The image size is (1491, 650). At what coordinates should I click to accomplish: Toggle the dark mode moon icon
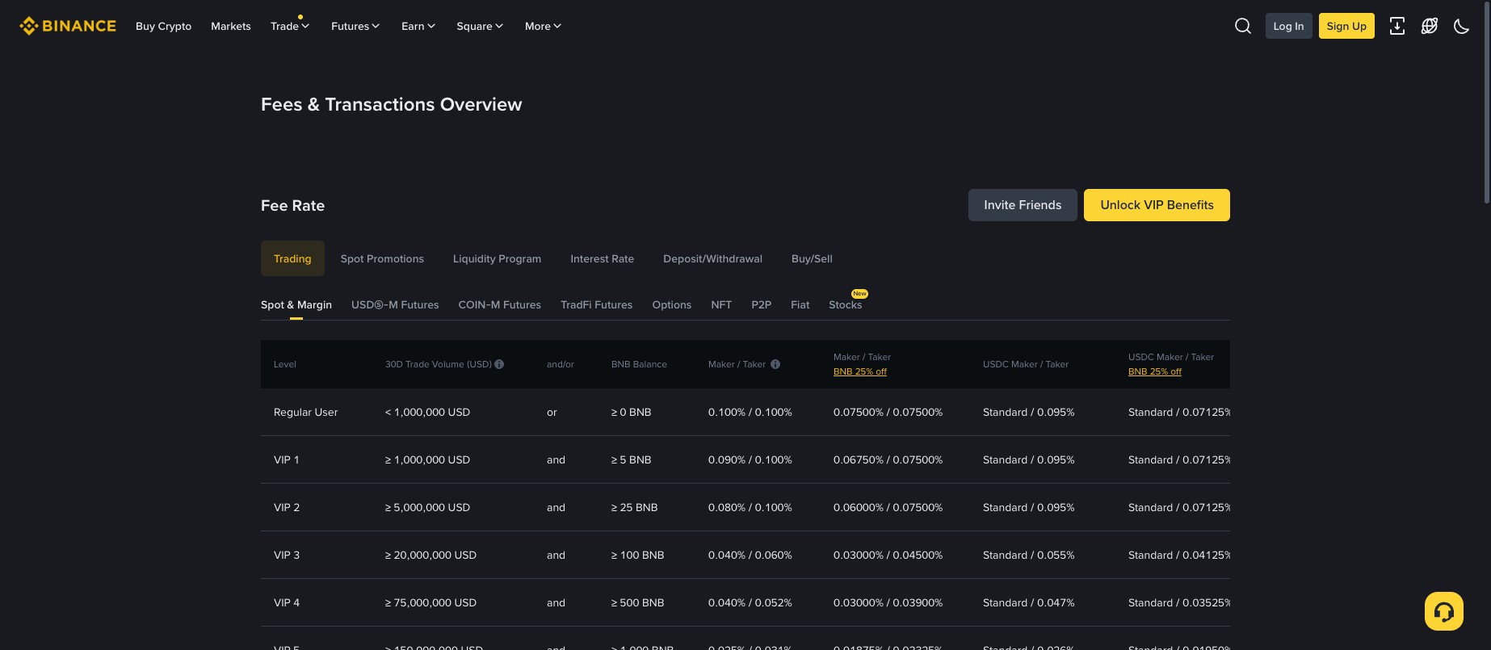[x=1461, y=26]
